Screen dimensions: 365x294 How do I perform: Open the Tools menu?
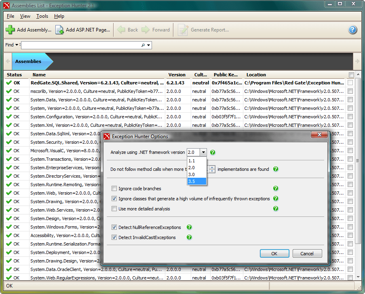click(42, 16)
